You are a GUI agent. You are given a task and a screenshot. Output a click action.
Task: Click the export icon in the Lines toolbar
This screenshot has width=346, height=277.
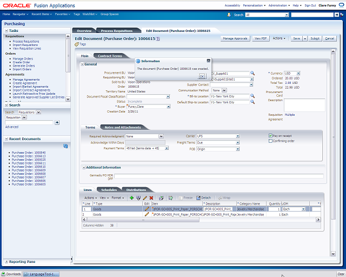[171, 198]
